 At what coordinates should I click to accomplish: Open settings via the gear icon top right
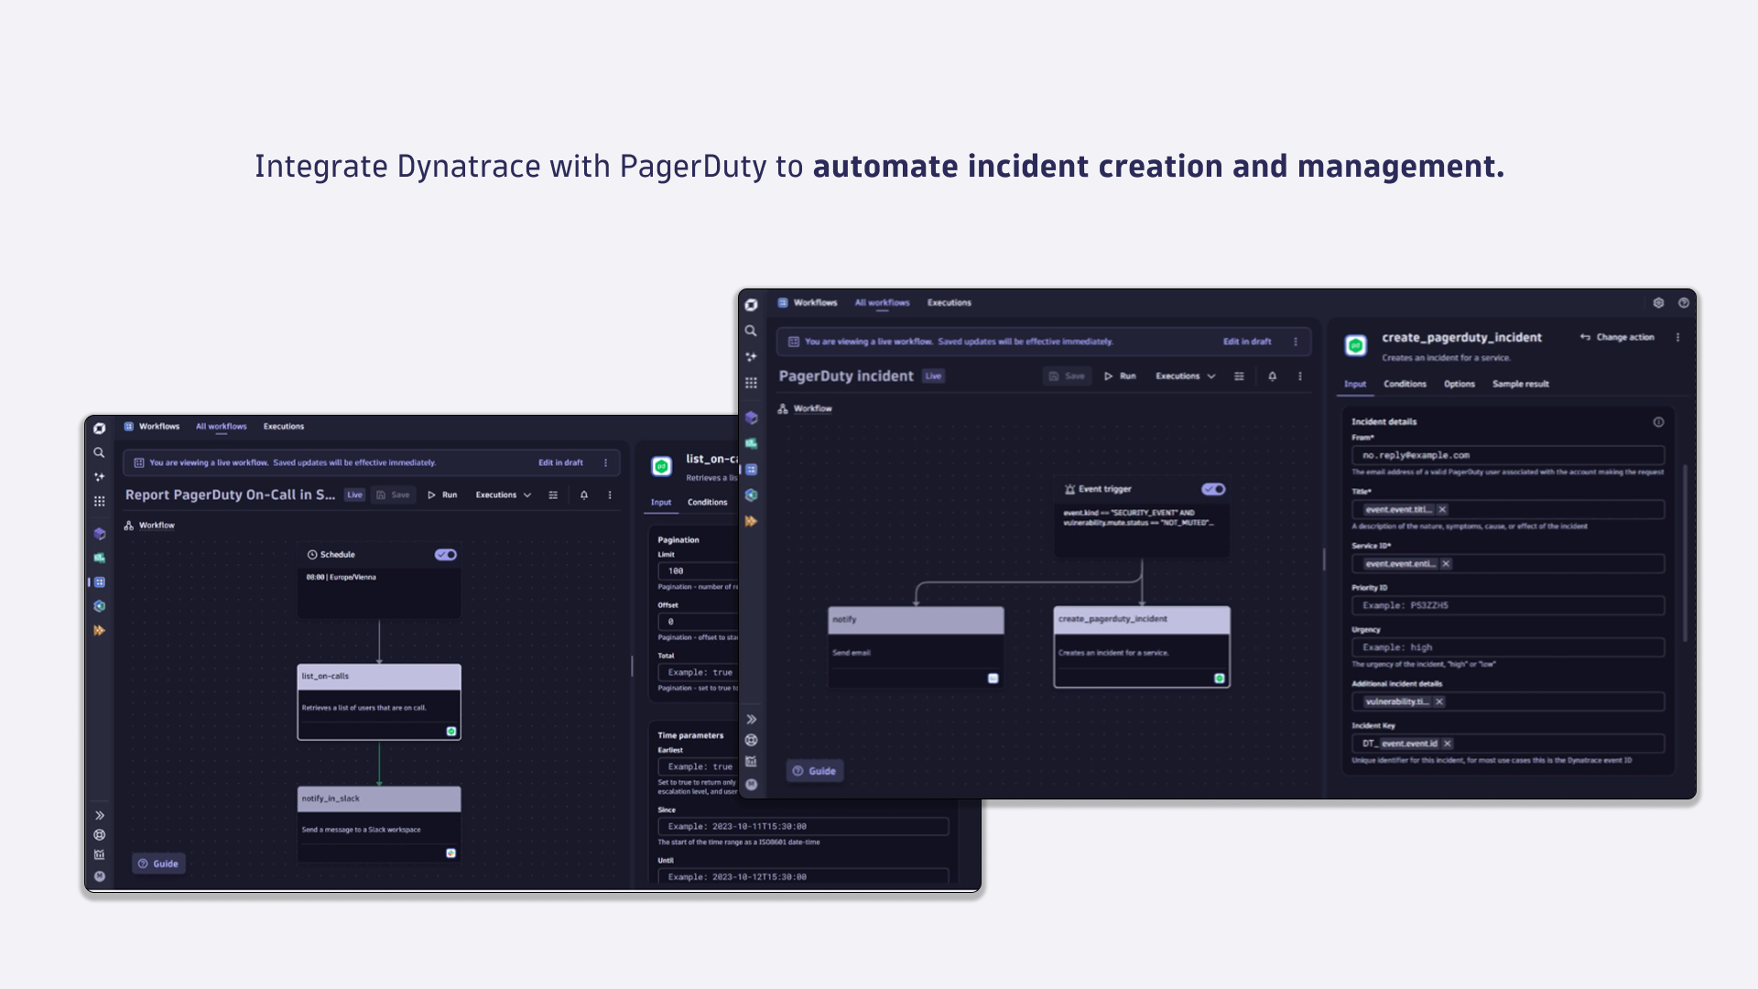1658,302
